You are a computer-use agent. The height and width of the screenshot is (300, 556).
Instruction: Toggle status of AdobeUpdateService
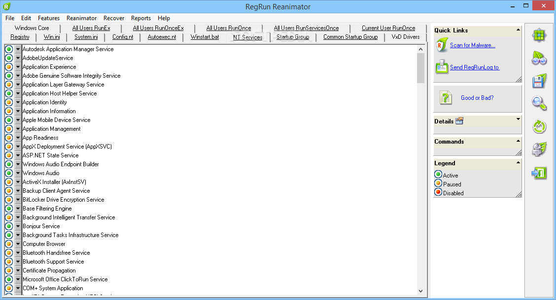(9, 58)
